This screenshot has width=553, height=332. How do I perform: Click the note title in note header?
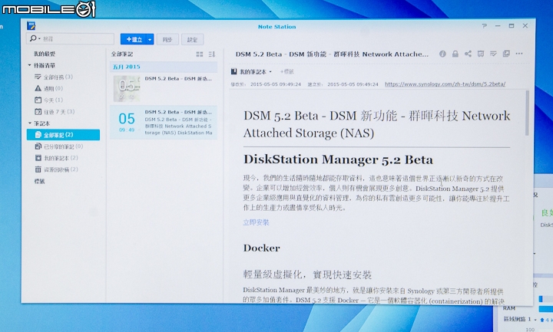[x=332, y=54]
